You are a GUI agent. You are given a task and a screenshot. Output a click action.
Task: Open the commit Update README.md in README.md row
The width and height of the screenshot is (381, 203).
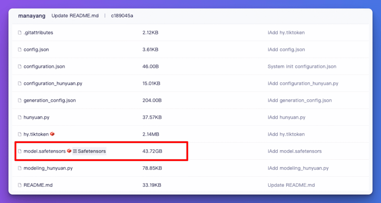pyautogui.click(x=291, y=185)
